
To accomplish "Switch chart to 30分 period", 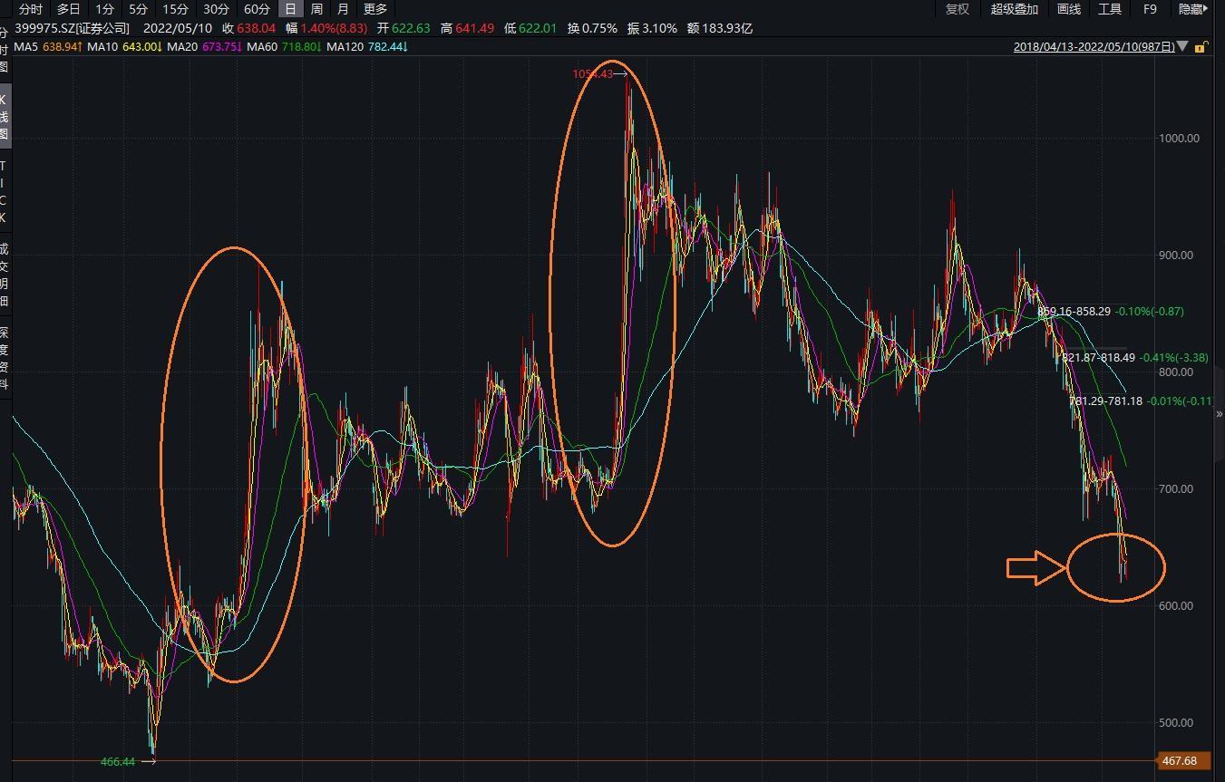I will pyautogui.click(x=216, y=9).
